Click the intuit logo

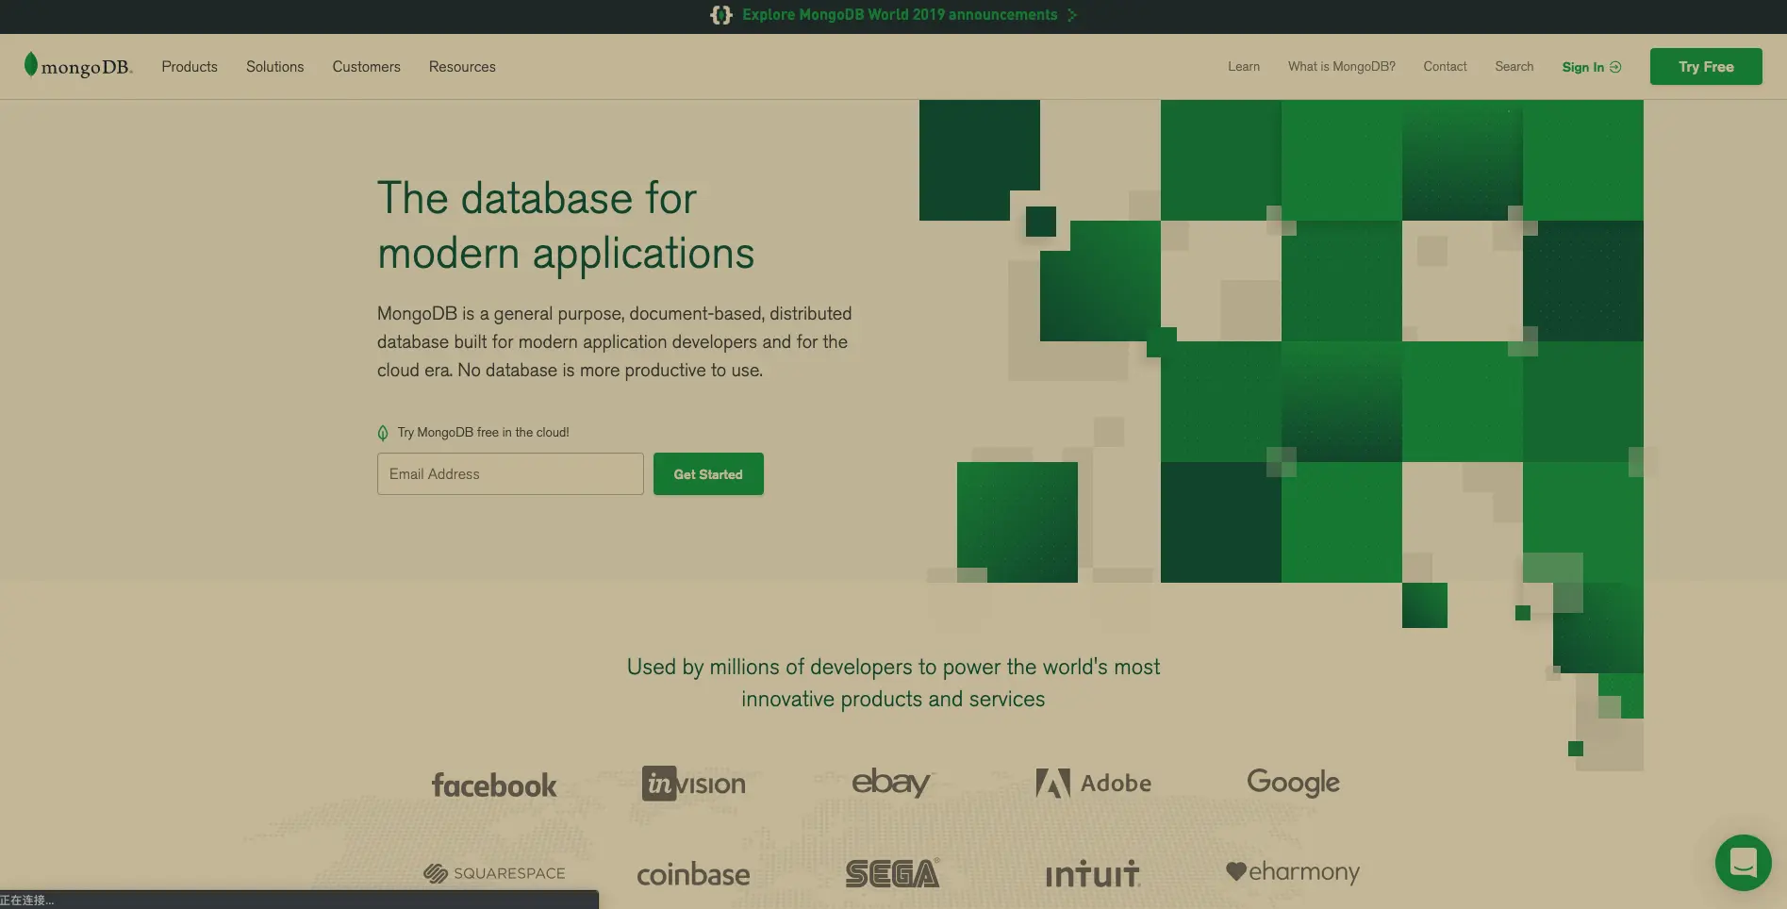pyautogui.click(x=1093, y=873)
